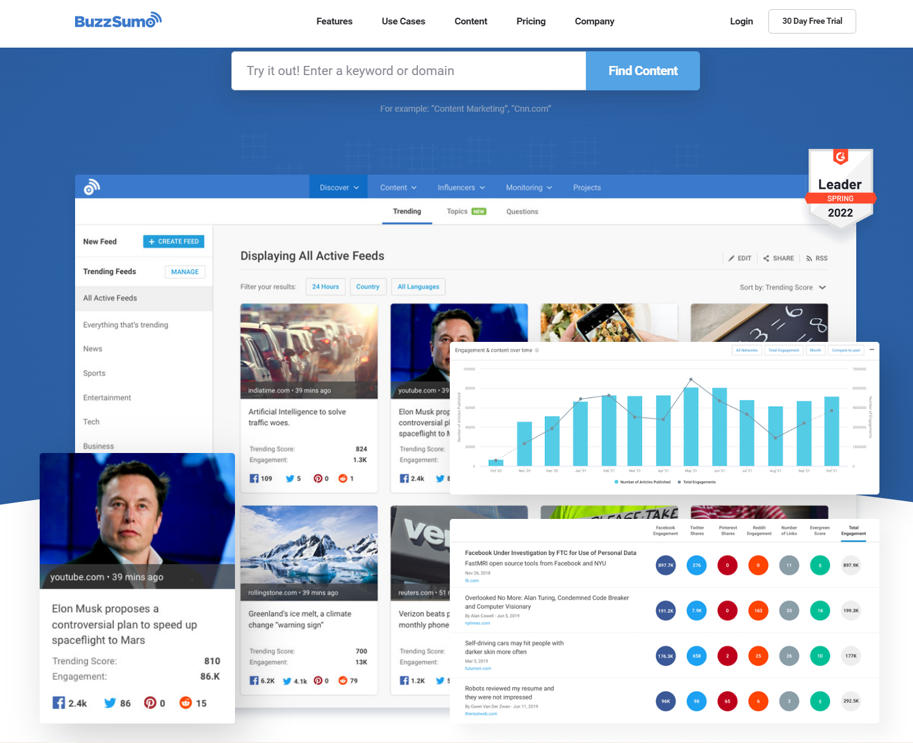The width and height of the screenshot is (913, 743).
Task: Open the Use Cases menu
Action: coord(403,21)
